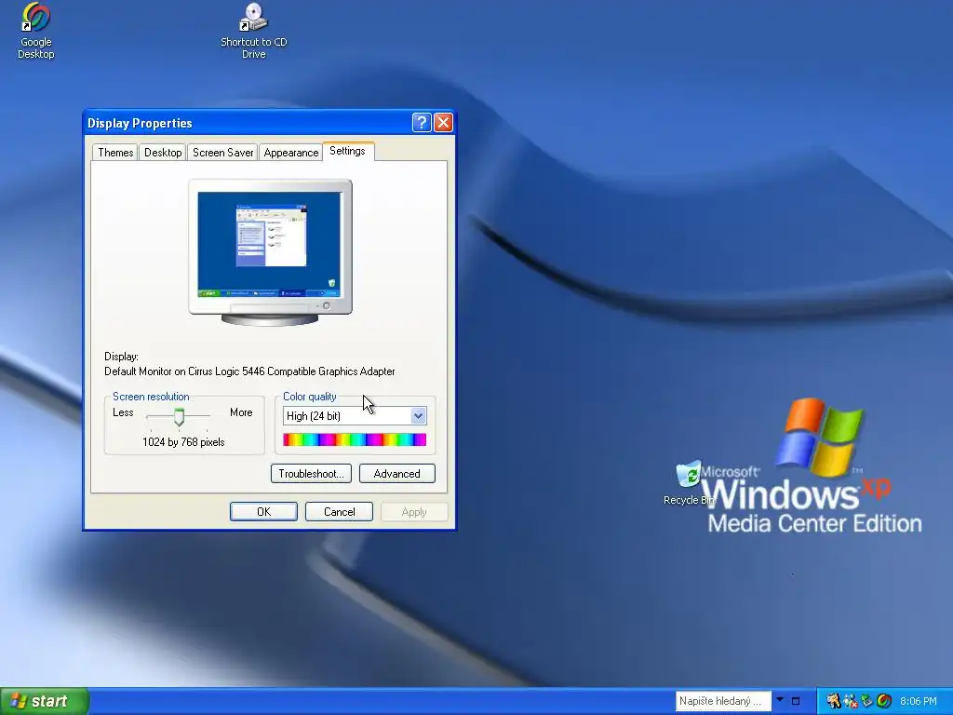Screen dimensions: 953x715
Task: Click the Display Properties help question-mark button
Action: point(422,123)
